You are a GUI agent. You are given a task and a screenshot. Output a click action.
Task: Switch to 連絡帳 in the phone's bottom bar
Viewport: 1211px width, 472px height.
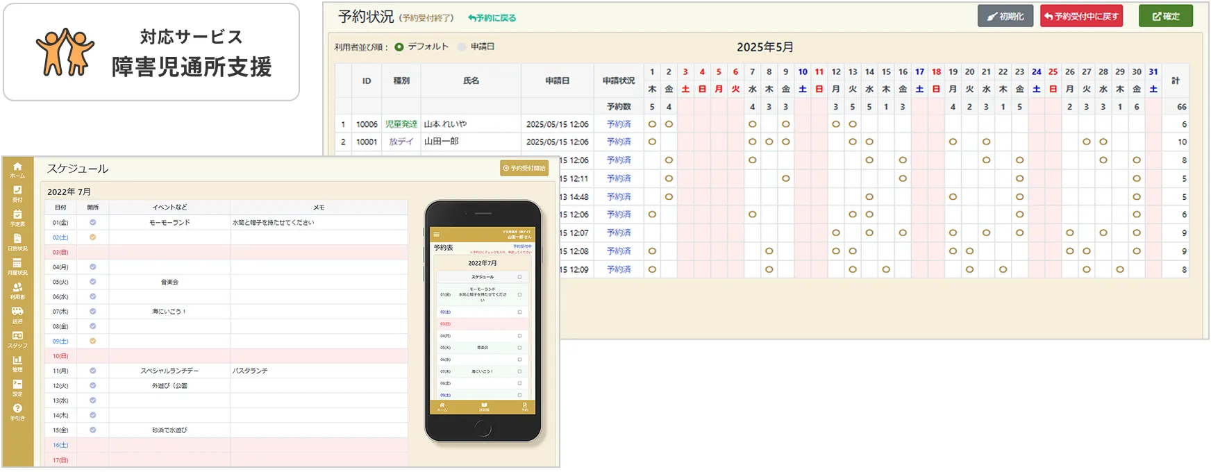tap(484, 407)
